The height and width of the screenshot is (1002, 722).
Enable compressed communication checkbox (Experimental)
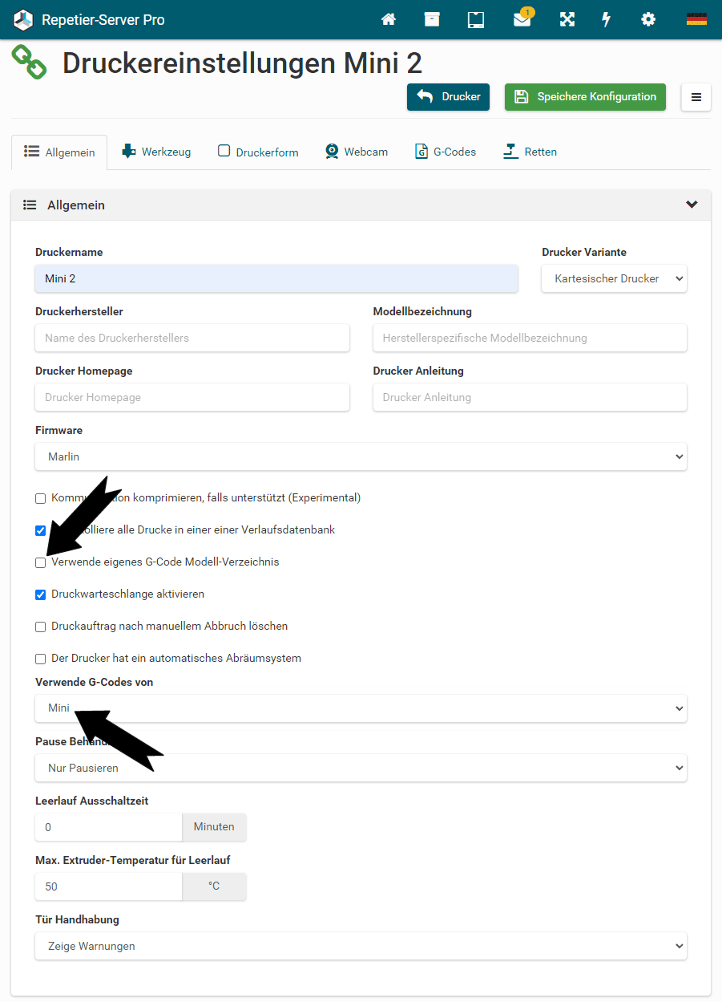[41, 498]
